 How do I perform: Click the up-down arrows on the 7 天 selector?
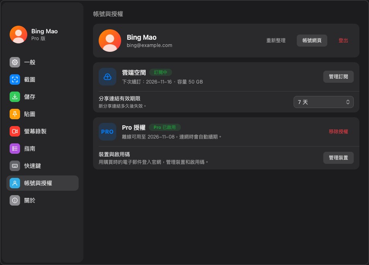tap(348, 102)
